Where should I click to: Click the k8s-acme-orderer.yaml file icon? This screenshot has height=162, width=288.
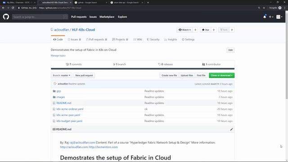(54, 109)
